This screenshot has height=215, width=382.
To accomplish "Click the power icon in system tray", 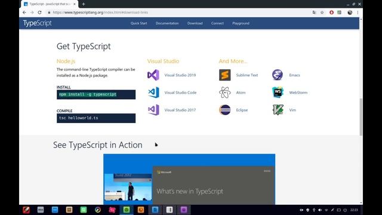I will (345, 210).
